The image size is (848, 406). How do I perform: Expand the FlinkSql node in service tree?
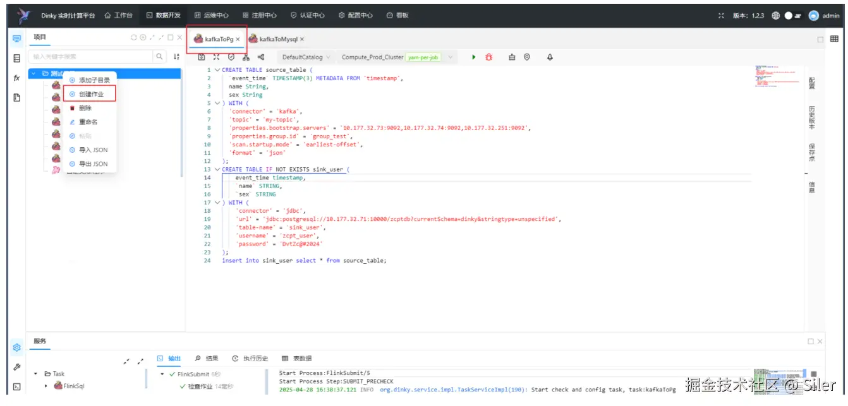46,385
